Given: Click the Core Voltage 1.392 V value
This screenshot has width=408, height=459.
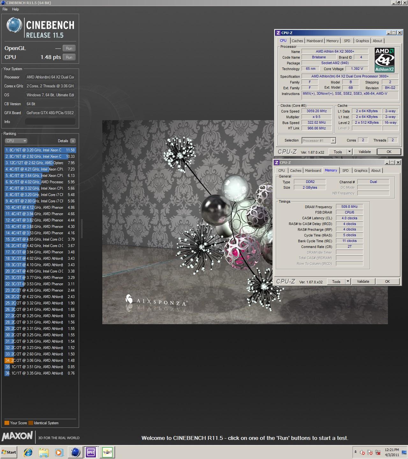Looking at the screenshot, I should (x=357, y=69).
